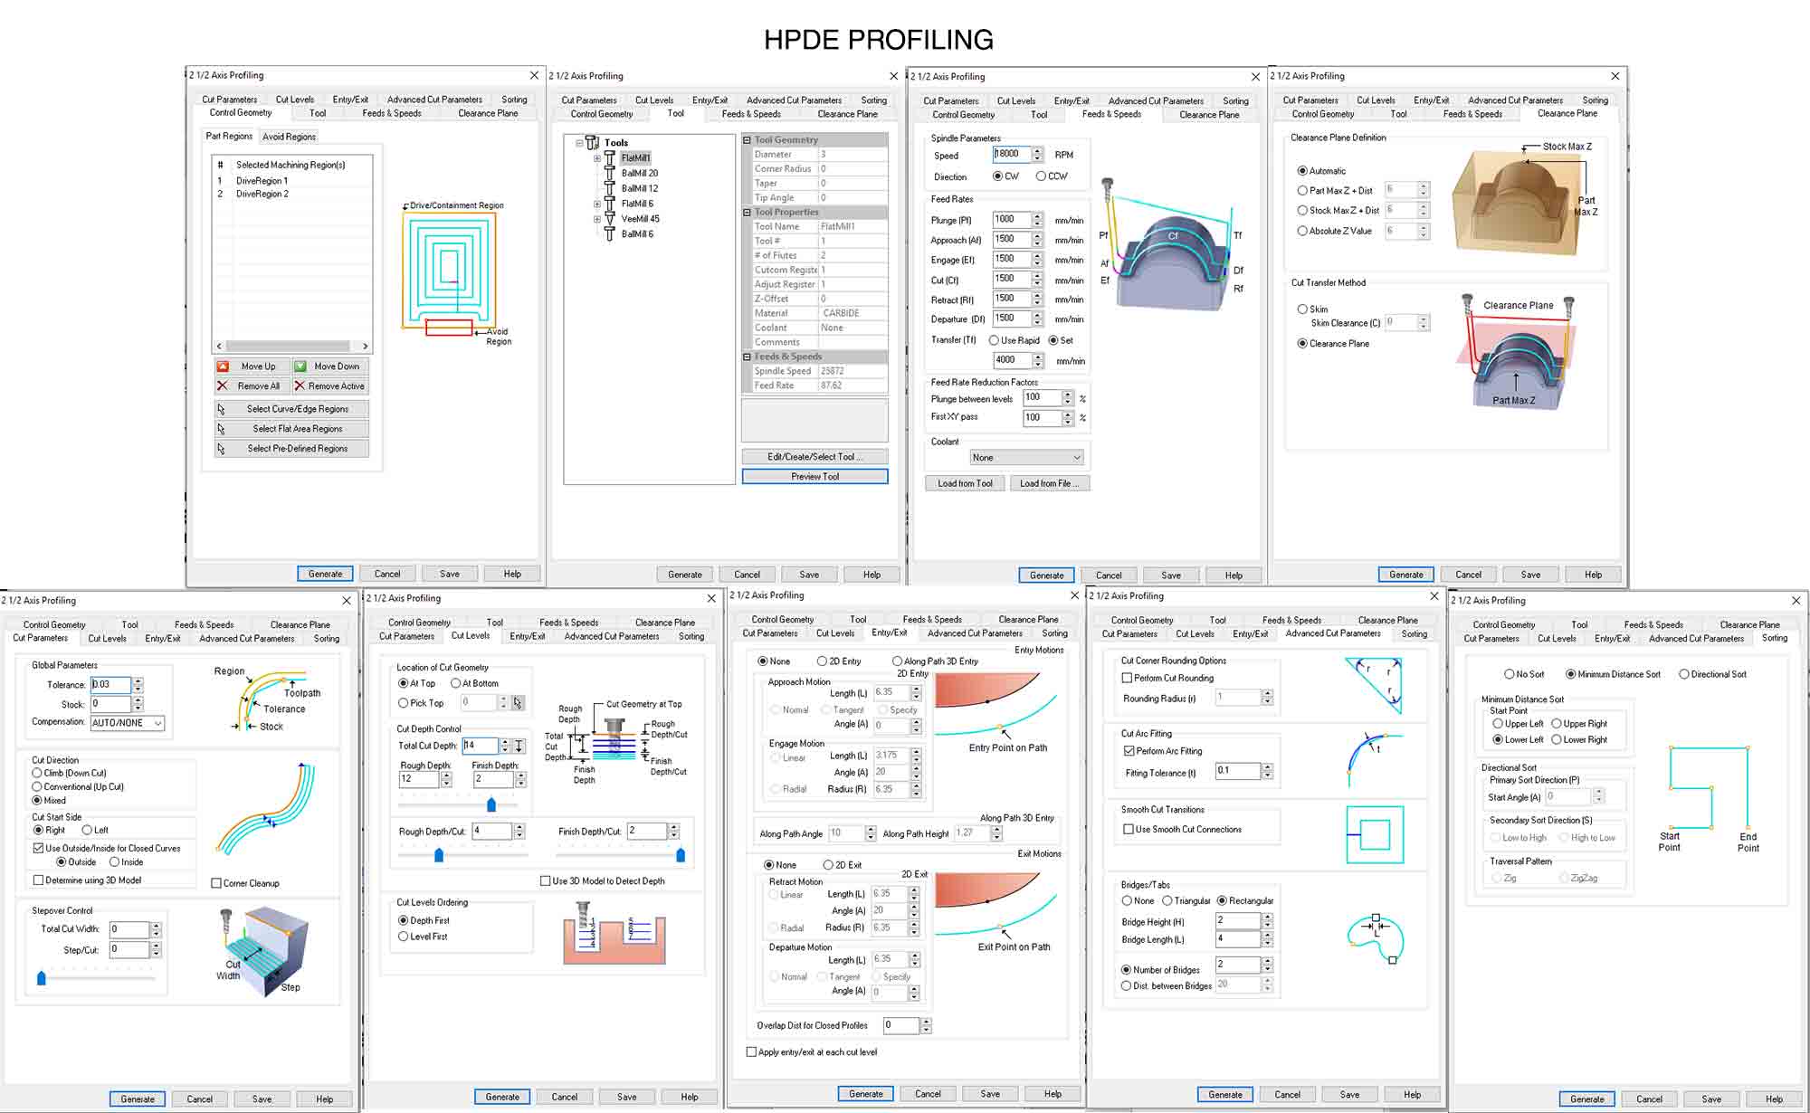This screenshot has width=1810, height=1113.
Task: Click the Tolerance input field
Action: (x=111, y=685)
